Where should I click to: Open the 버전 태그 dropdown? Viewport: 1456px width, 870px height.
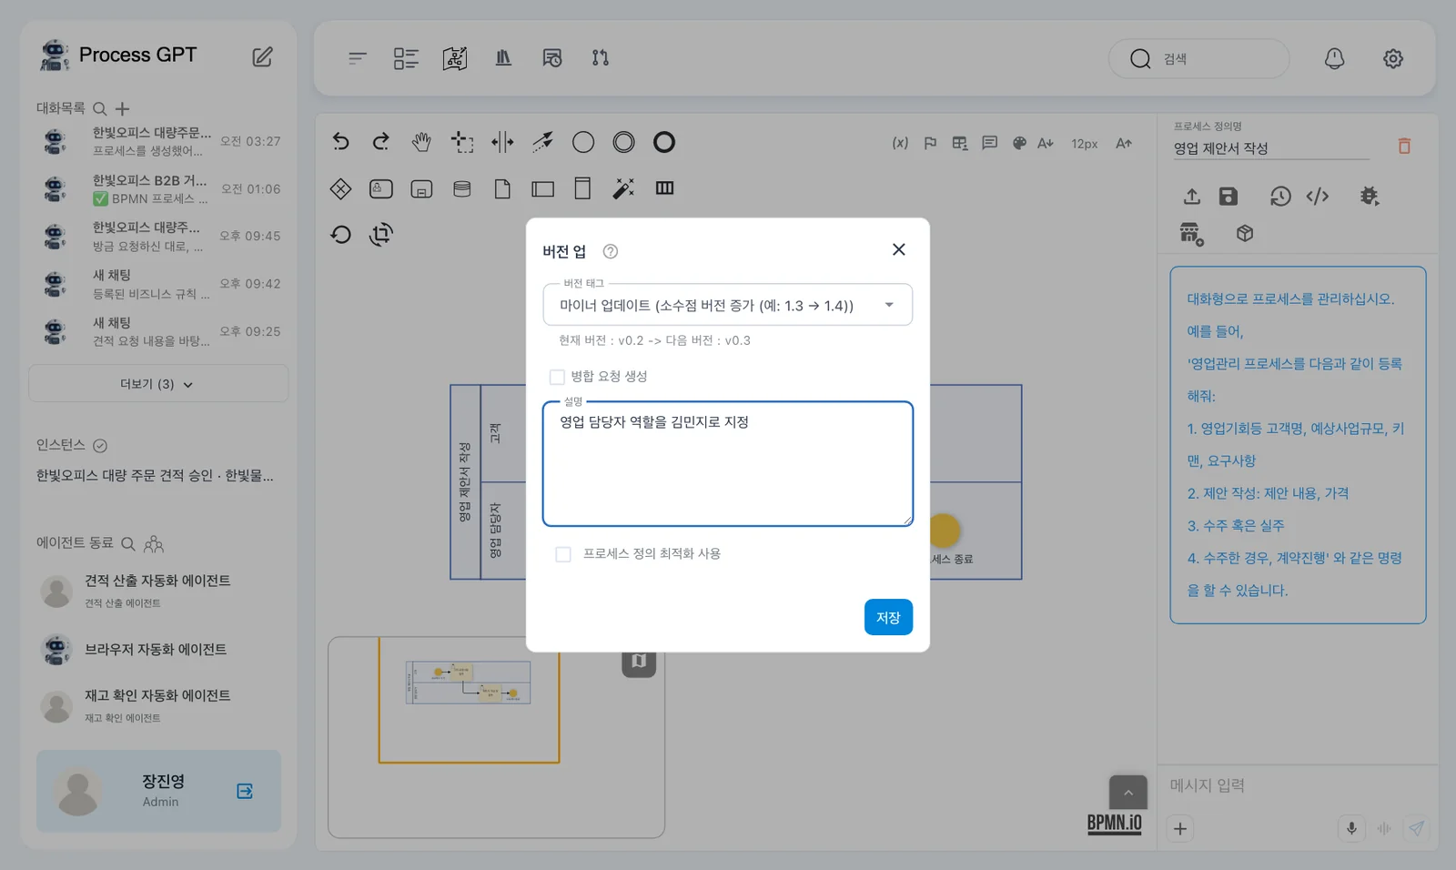727,305
